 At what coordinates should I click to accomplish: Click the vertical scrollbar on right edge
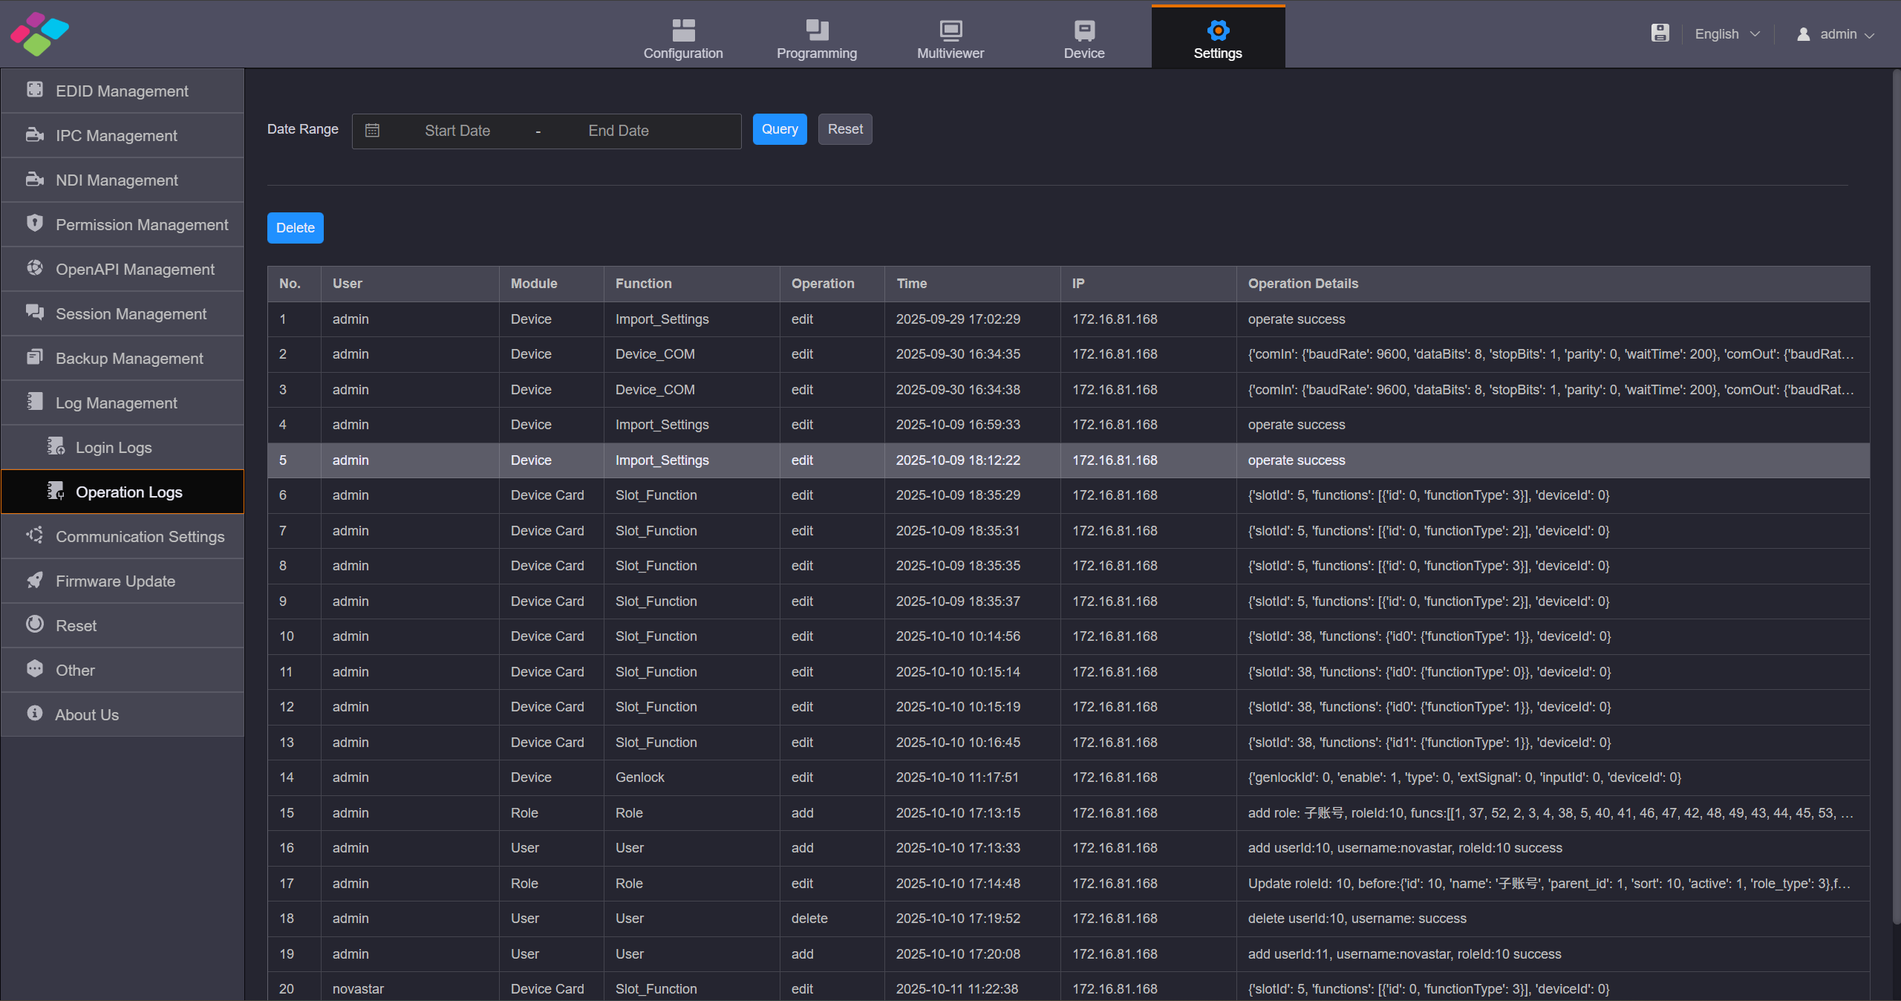pos(1896,498)
